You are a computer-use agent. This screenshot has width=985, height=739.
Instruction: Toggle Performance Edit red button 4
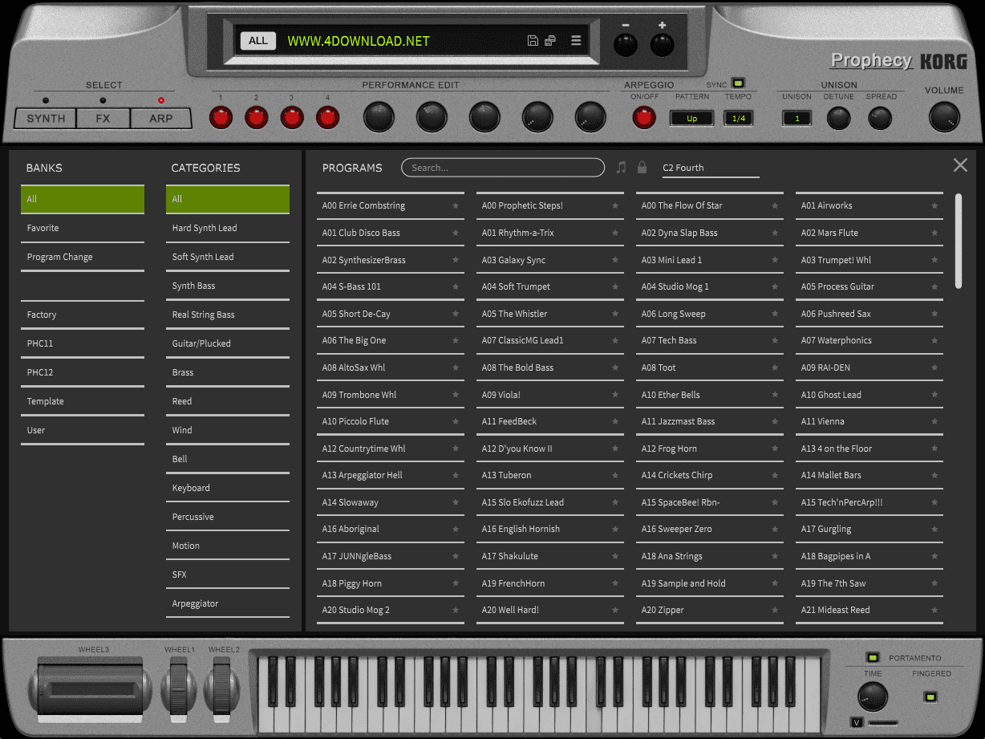327,118
